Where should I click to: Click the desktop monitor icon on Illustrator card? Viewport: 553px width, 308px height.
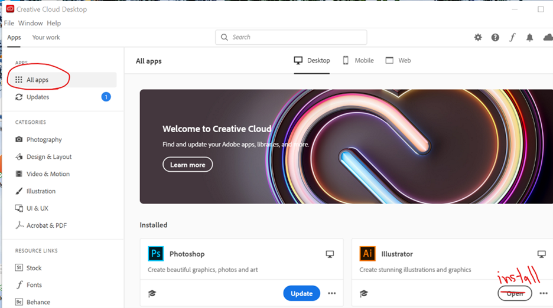(x=541, y=254)
